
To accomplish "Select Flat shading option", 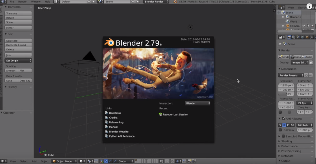I will 25,71.
